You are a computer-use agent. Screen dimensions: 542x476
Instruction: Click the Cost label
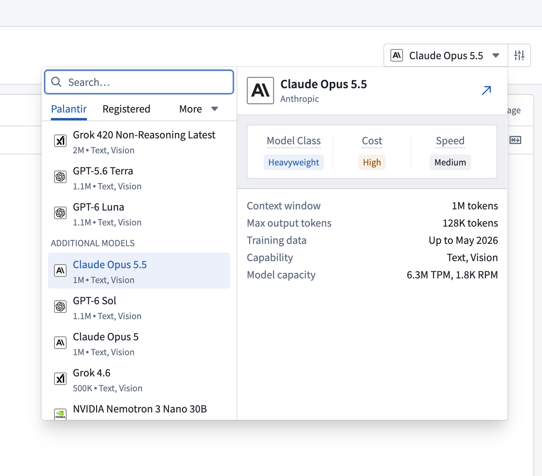pos(372,141)
